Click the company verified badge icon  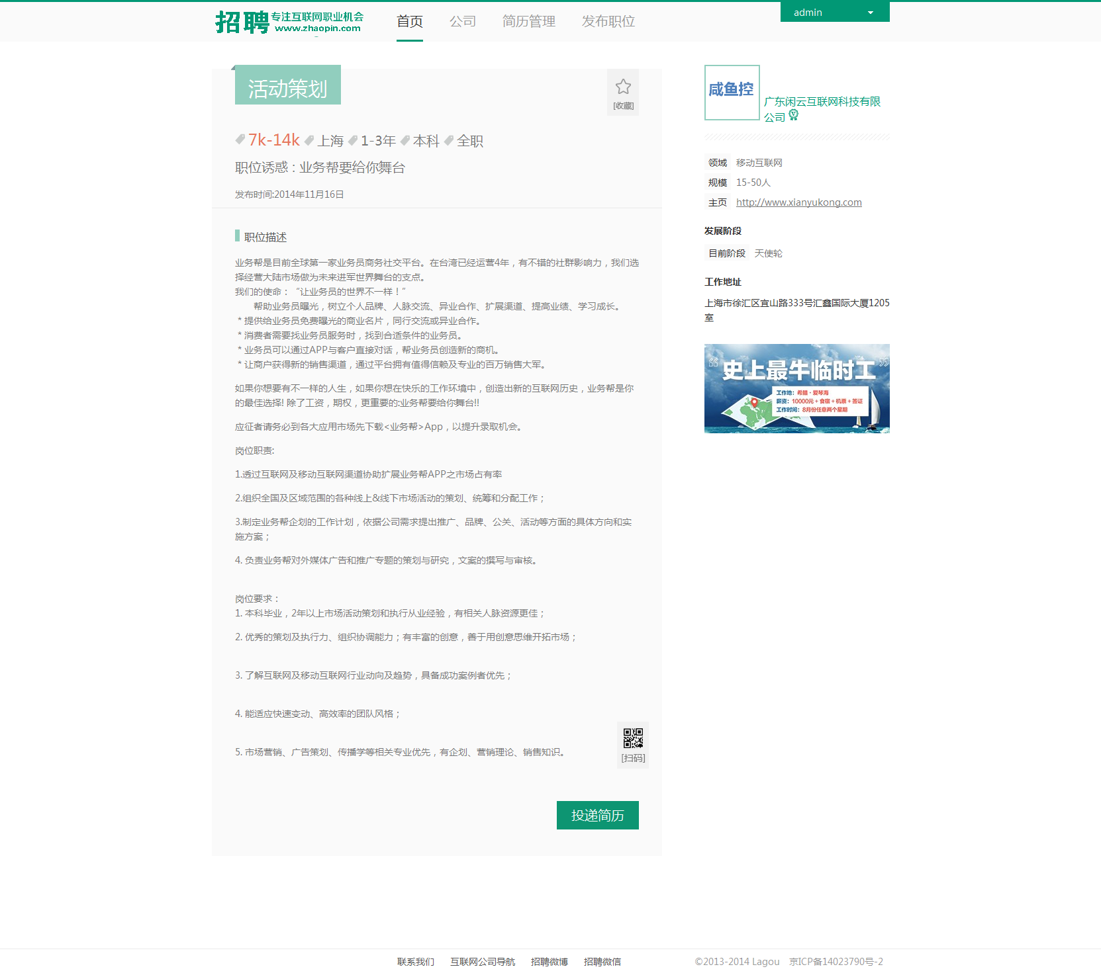coord(793,116)
